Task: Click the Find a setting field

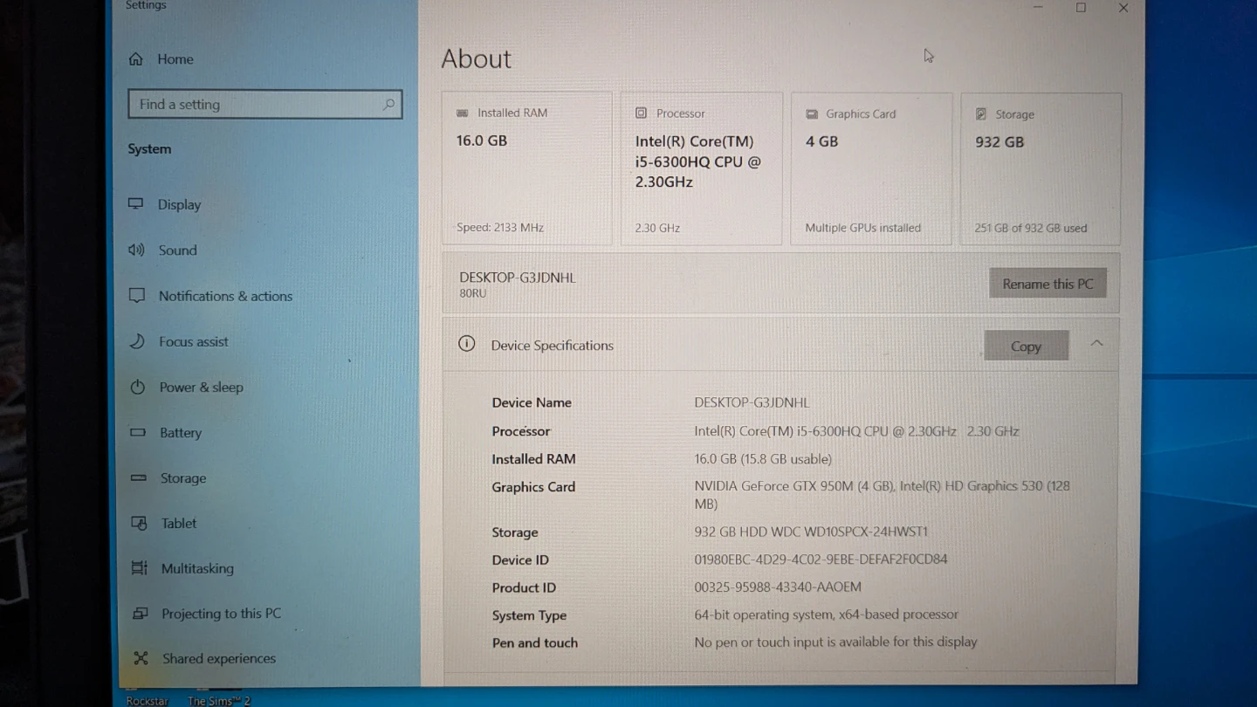Action: click(x=253, y=105)
